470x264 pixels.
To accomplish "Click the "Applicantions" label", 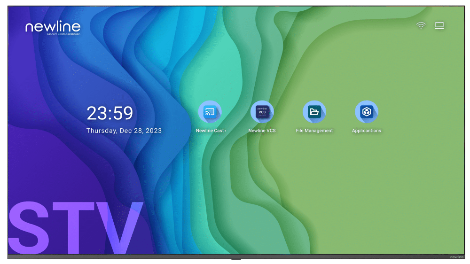I will click(x=366, y=131).
